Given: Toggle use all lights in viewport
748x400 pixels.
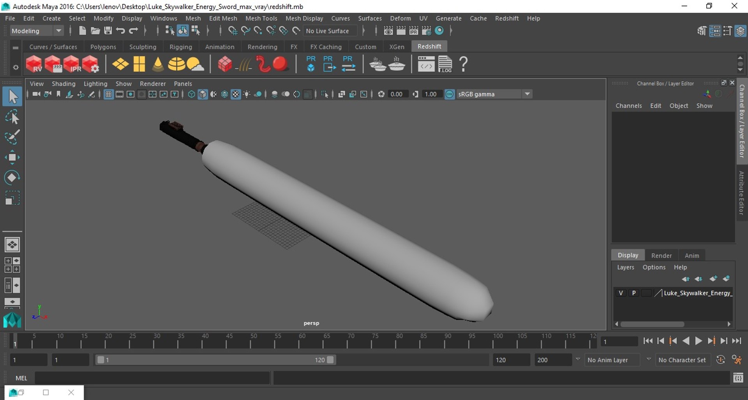Looking at the screenshot, I should tap(247, 94).
